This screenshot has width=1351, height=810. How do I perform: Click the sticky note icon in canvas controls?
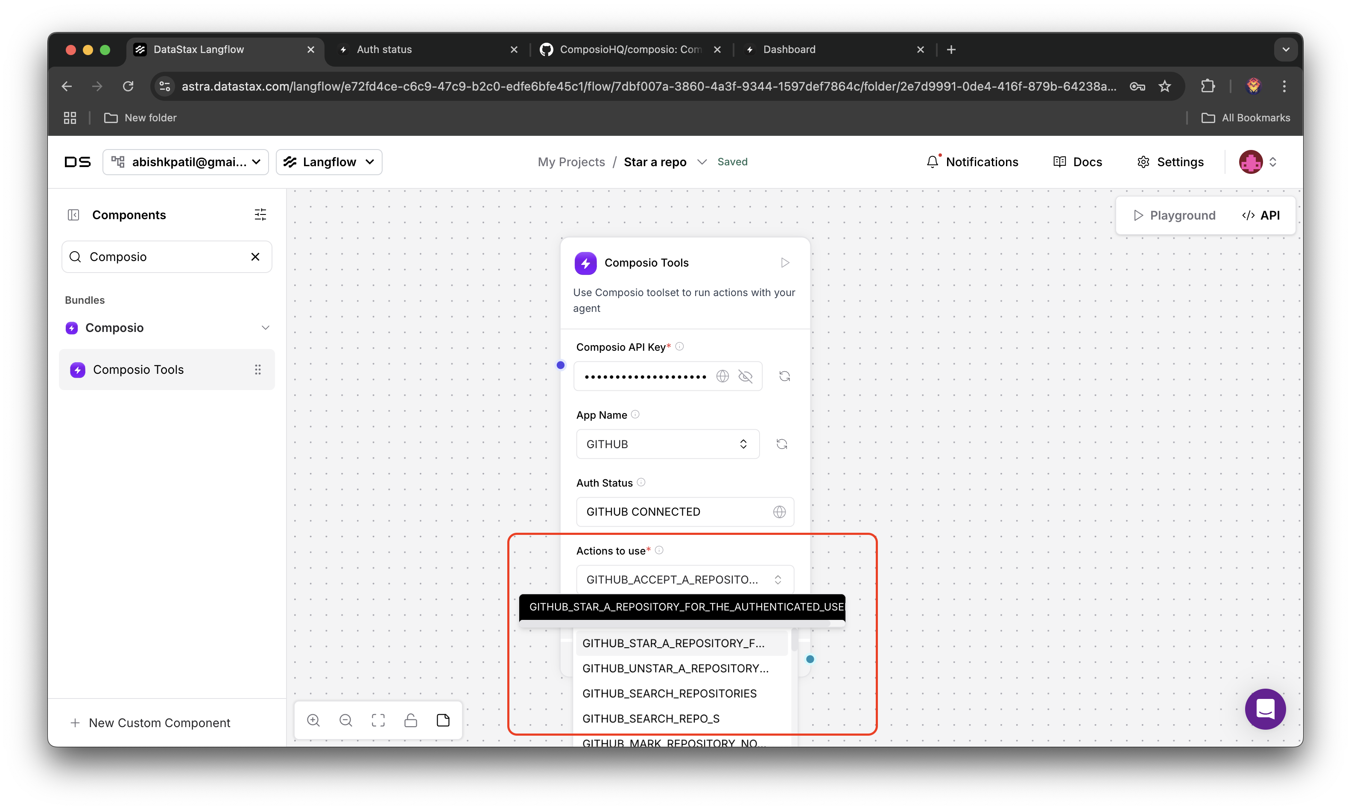[443, 720]
